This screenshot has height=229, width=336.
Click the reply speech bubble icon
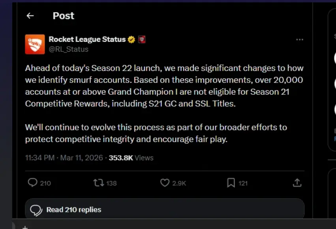pos(33,183)
